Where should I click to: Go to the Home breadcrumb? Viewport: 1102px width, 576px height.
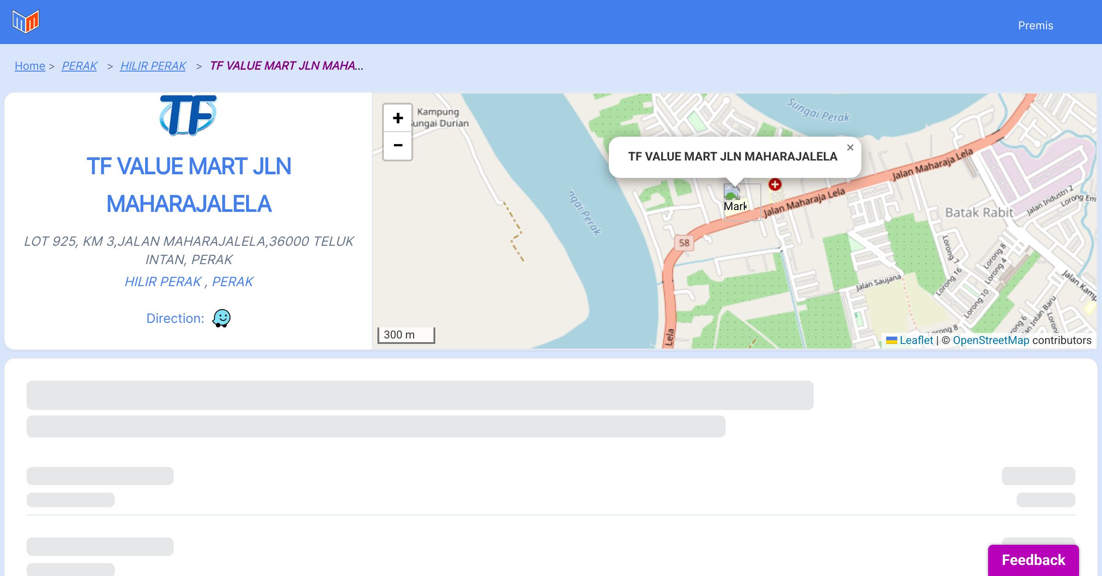tap(30, 66)
